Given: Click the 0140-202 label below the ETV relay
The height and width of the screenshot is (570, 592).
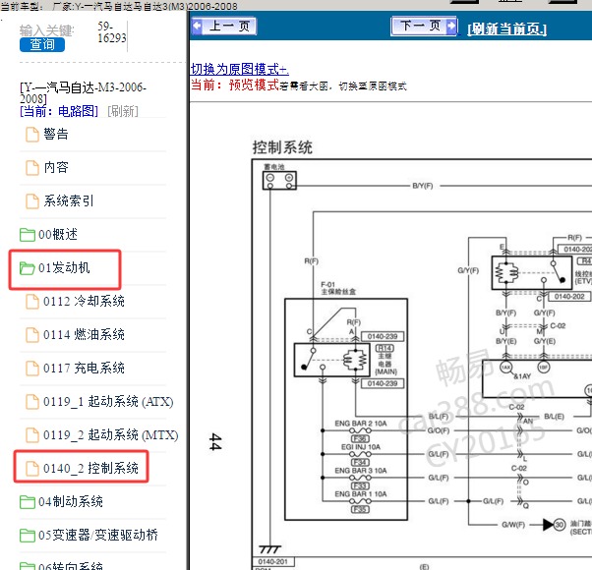Looking at the screenshot, I should 569,297.
